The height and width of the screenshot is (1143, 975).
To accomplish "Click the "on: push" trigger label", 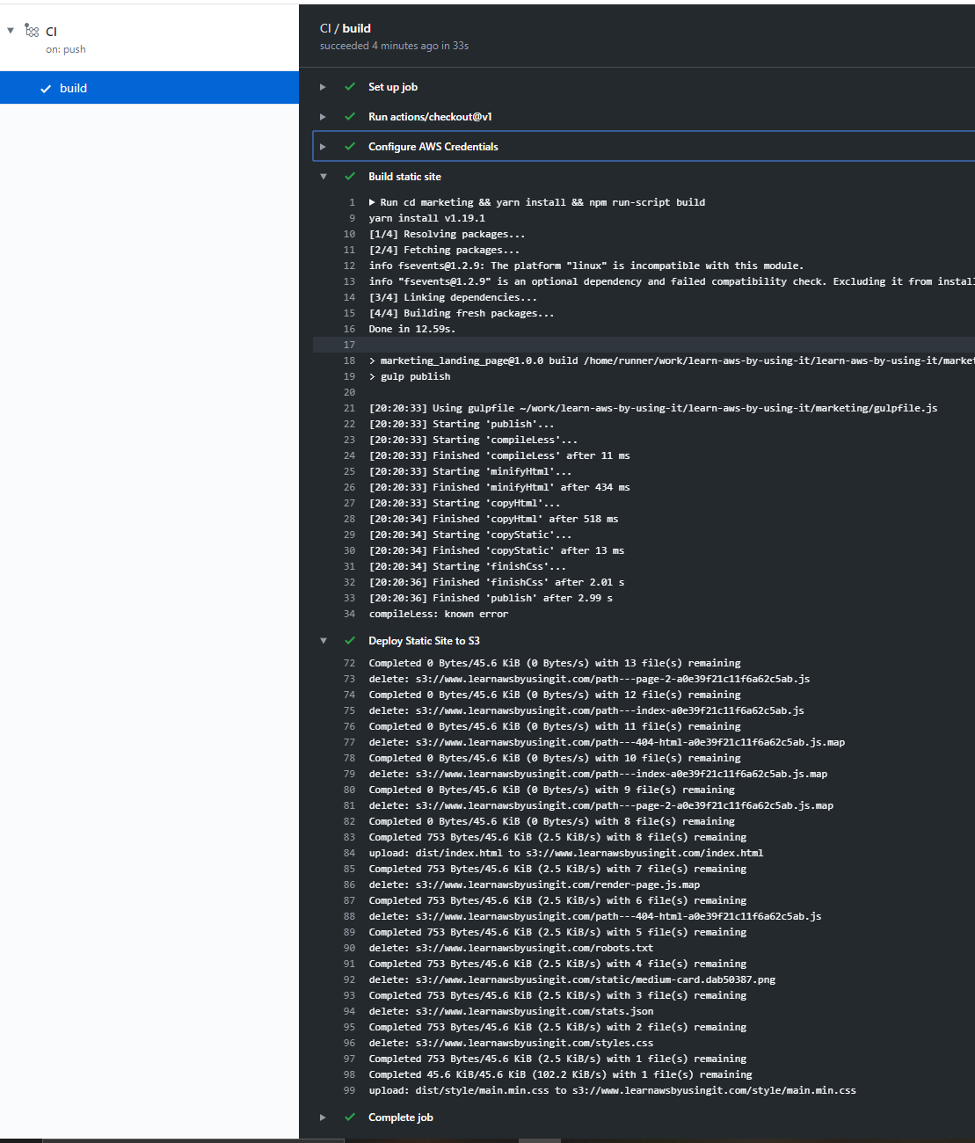I will (66, 49).
